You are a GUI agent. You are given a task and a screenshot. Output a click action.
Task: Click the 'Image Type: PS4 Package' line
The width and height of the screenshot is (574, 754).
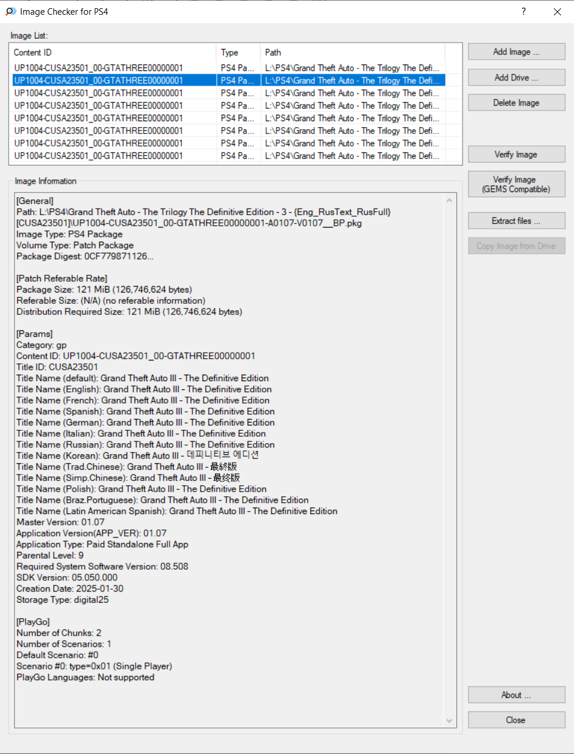[70, 234]
